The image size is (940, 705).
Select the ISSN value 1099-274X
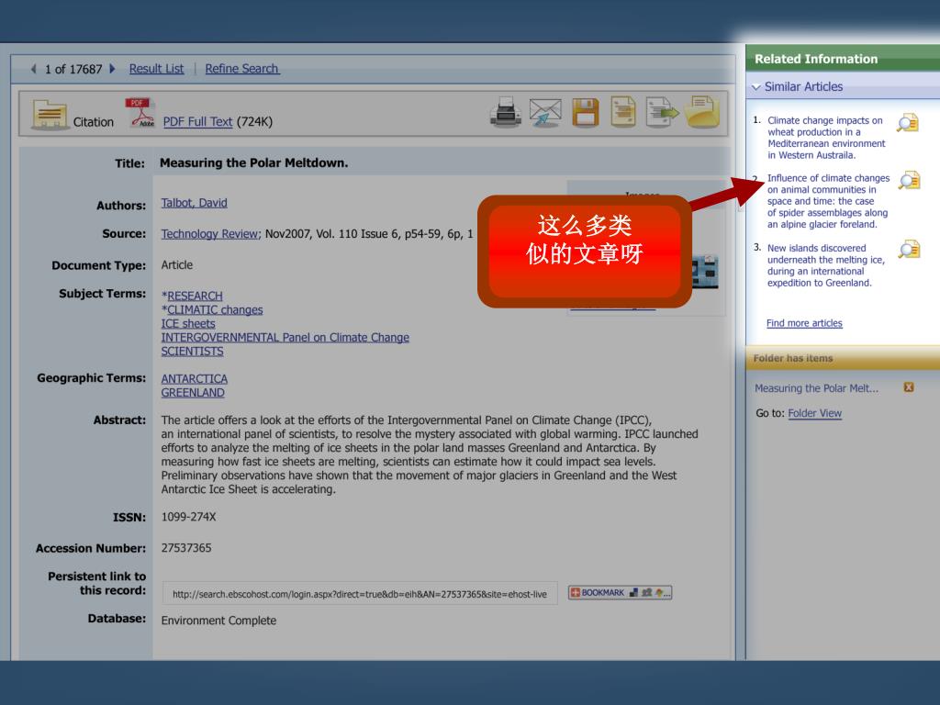(188, 517)
